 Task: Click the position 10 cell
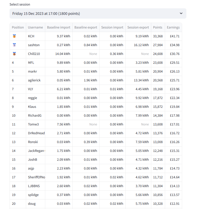[18, 115]
